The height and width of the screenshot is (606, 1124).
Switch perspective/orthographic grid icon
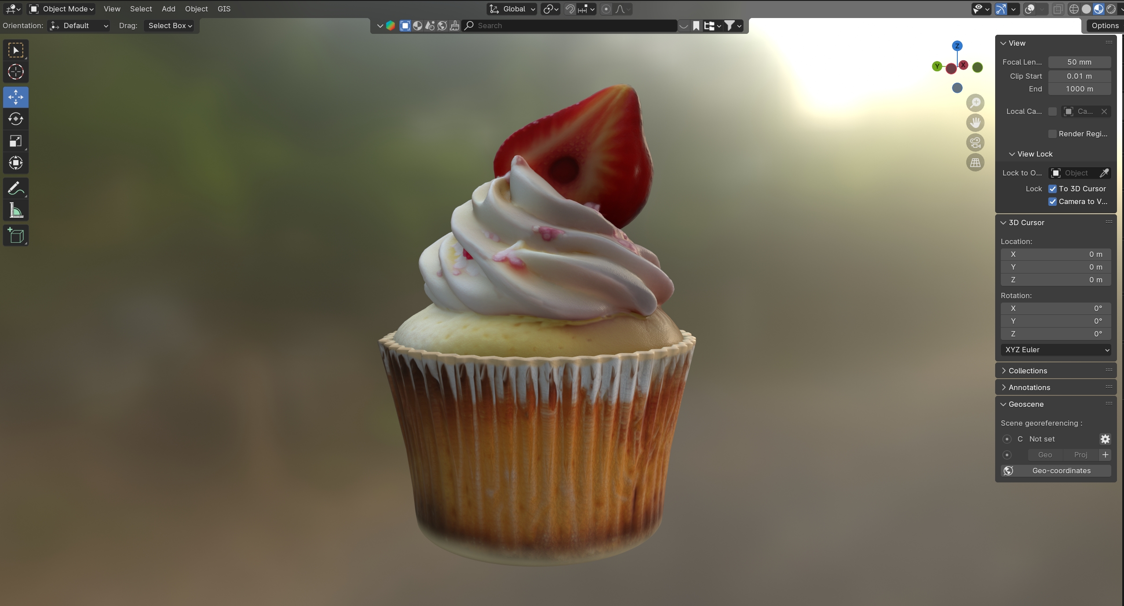(975, 163)
